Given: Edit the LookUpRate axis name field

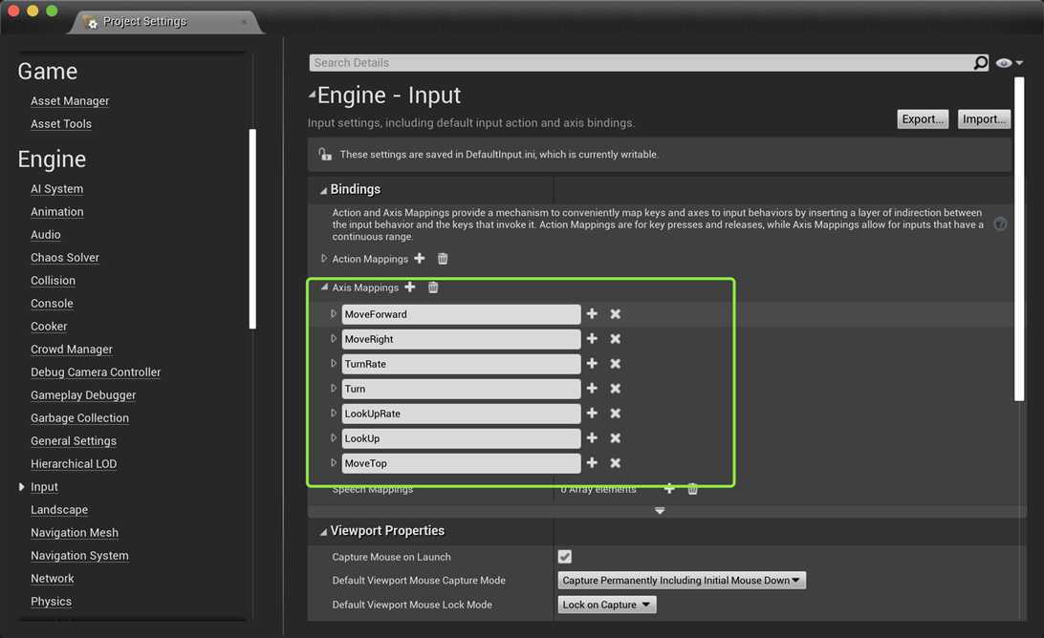Looking at the screenshot, I should click(461, 414).
